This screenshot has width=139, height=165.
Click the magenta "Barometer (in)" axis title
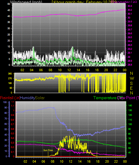coord(124,2)
